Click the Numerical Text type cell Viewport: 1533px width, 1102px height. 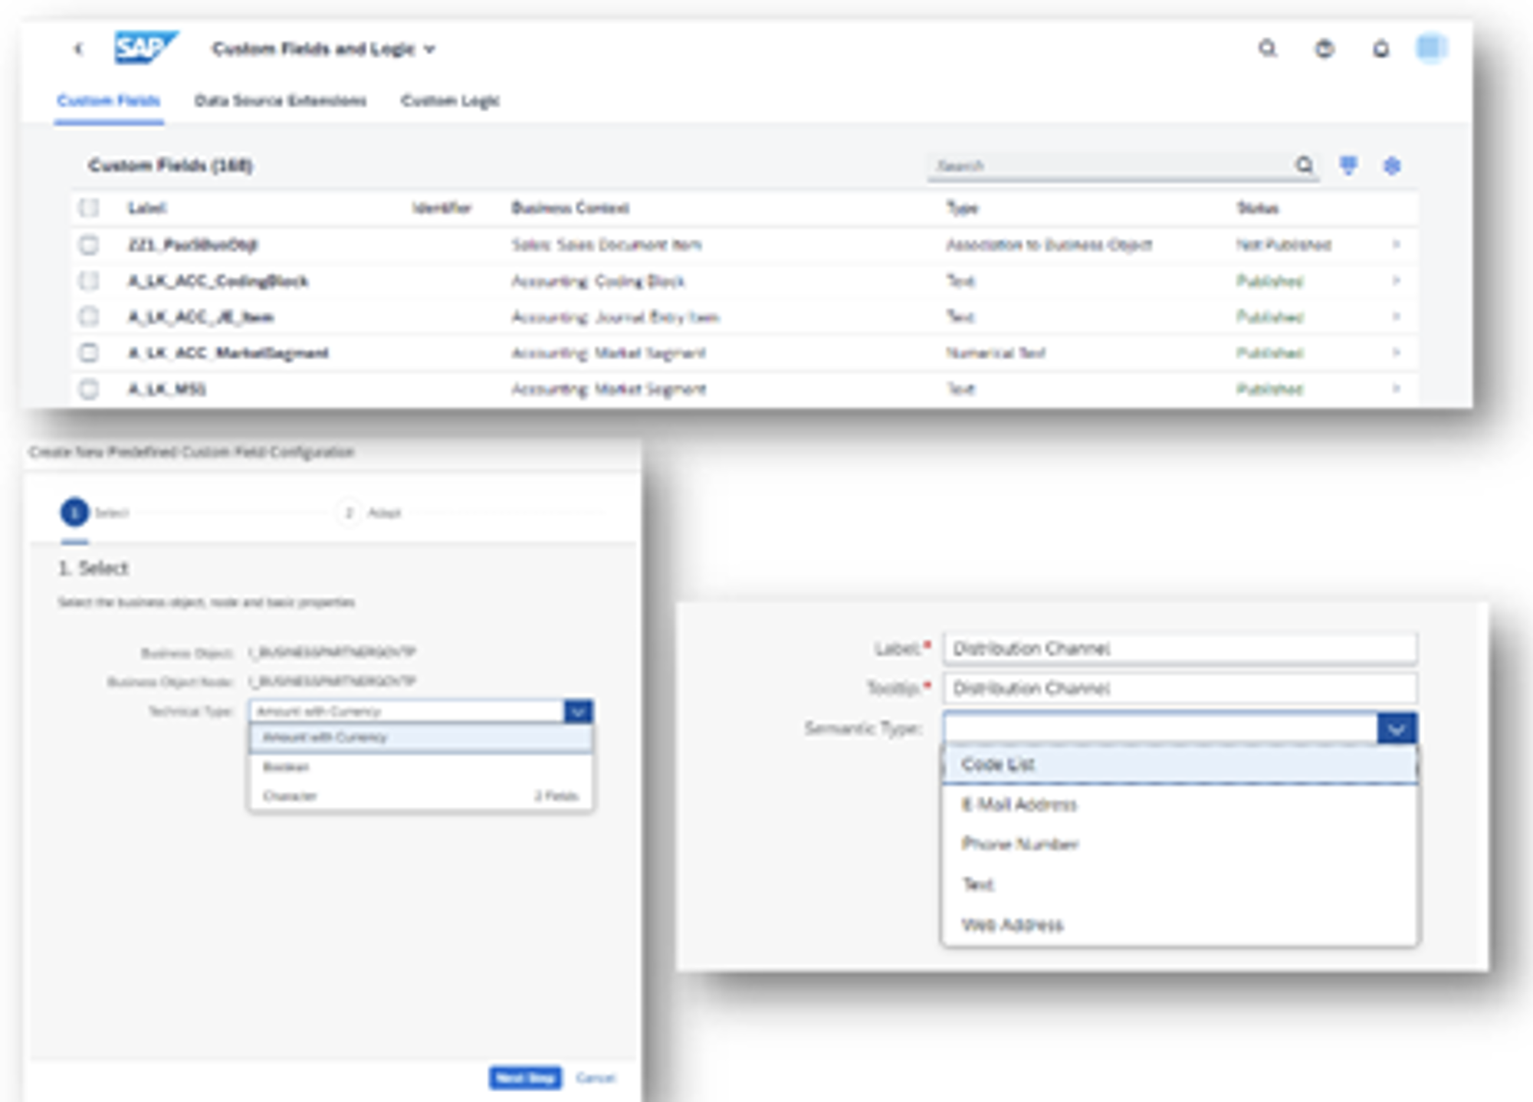pos(996,353)
